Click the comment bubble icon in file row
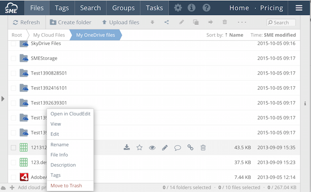Screen dimensions: 311x192 177,147
